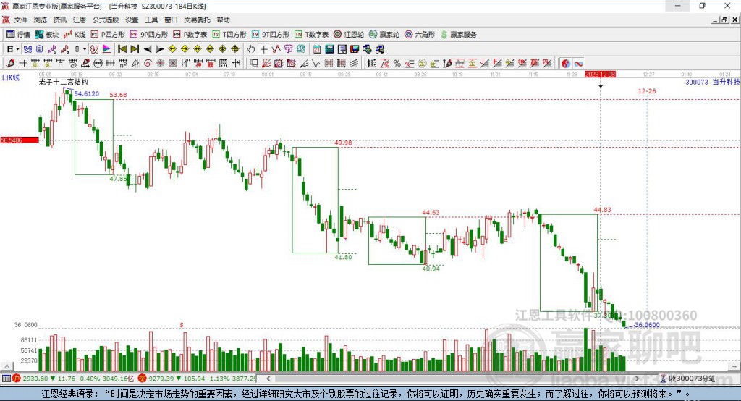Image resolution: width=741 pixels, height=401 pixels.
Task: Open the P数字表 tool
Action: [190, 35]
